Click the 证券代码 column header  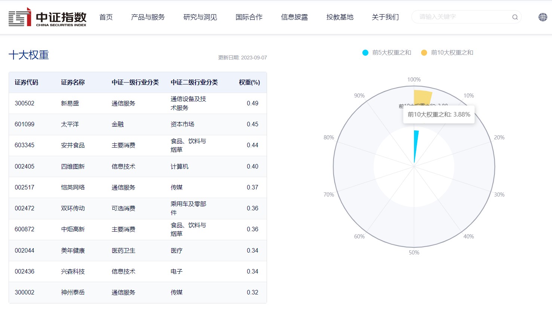[x=27, y=82]
